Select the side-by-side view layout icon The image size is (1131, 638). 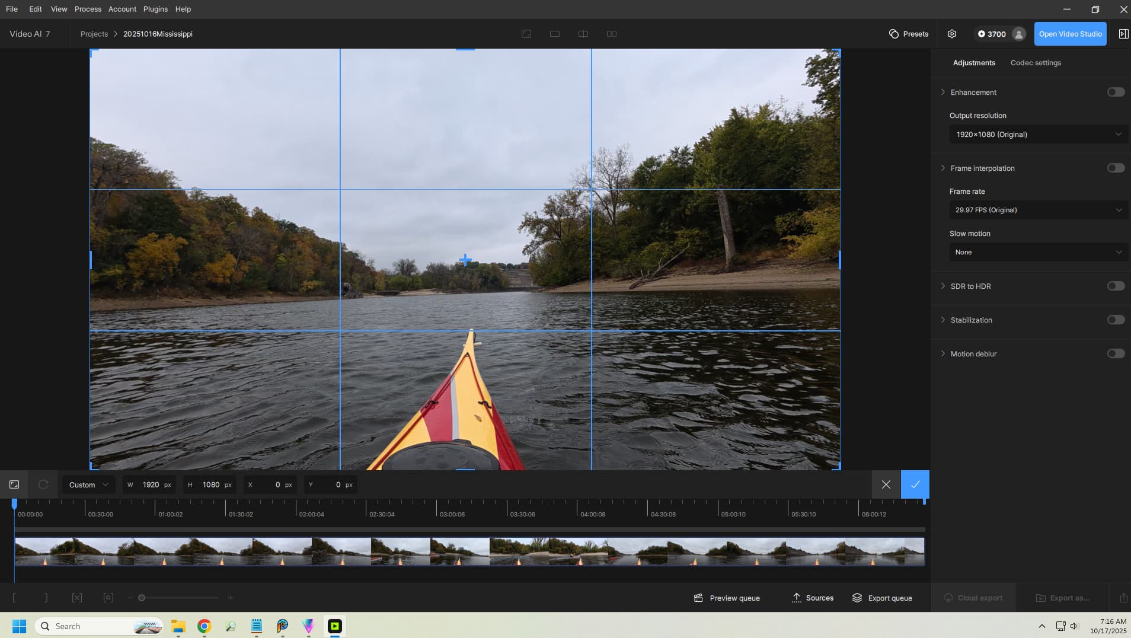(x=612, y=34)
